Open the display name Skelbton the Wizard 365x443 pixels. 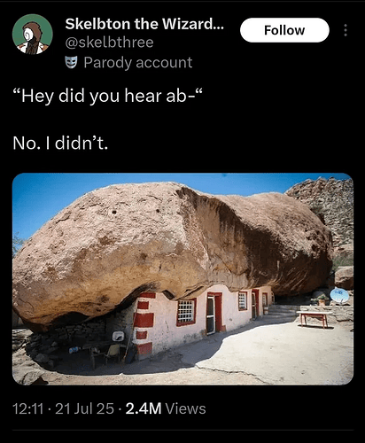144,24
